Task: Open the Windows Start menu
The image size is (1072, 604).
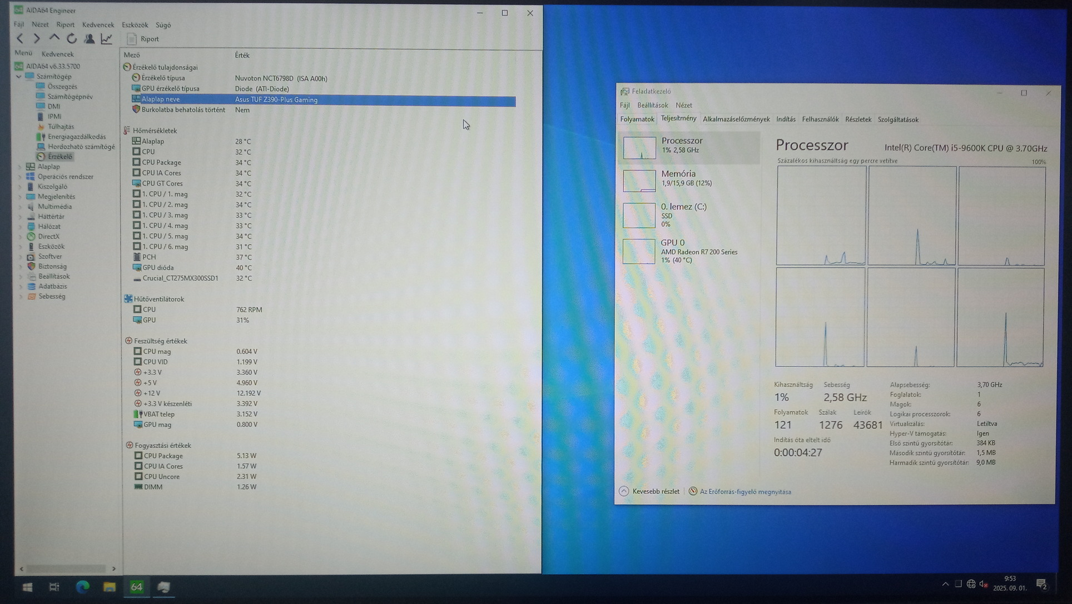Action: click(27, 587)
